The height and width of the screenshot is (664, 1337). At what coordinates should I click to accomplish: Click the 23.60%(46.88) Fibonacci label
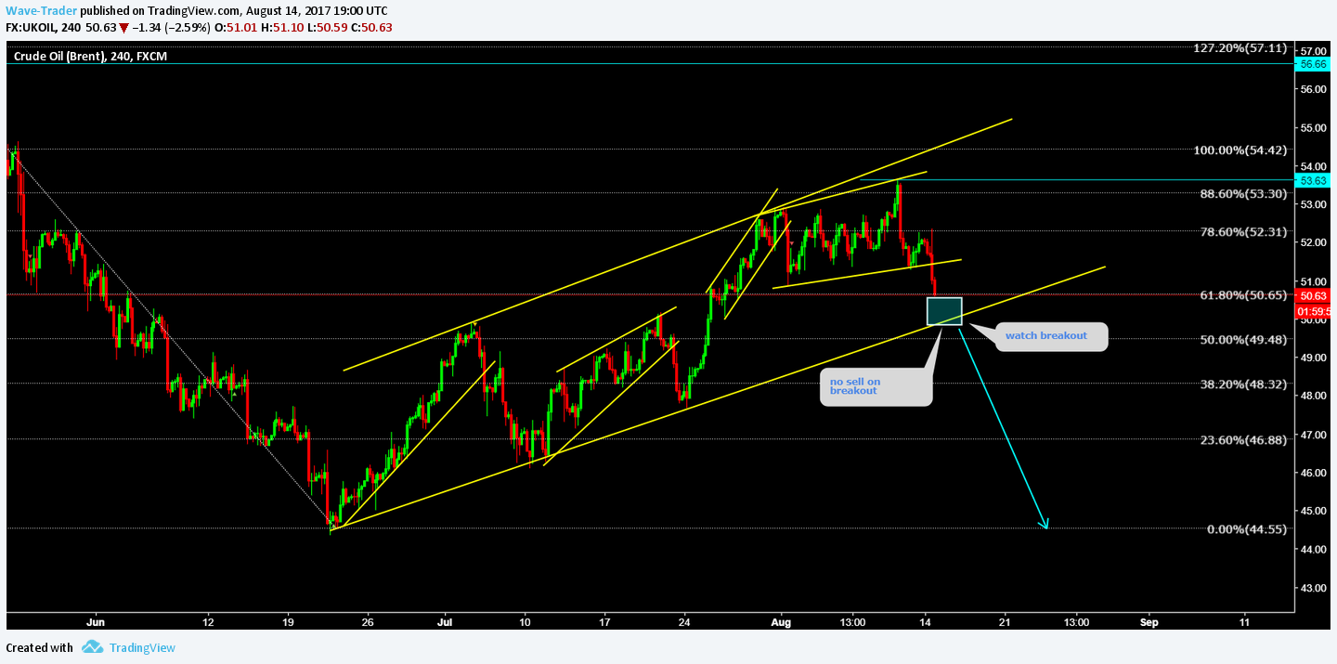click(1244, 439)
